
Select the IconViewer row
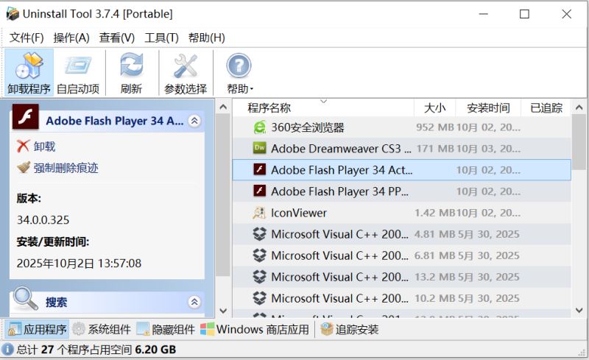pos(401,213)
